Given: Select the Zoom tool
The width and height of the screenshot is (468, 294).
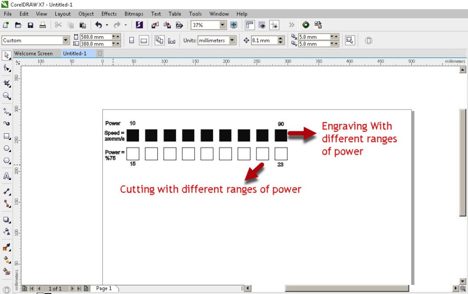Looking at the screenshot, I should point(6,96).
